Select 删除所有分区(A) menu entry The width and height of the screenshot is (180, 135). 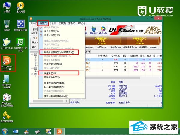click(x=52, y=78)
